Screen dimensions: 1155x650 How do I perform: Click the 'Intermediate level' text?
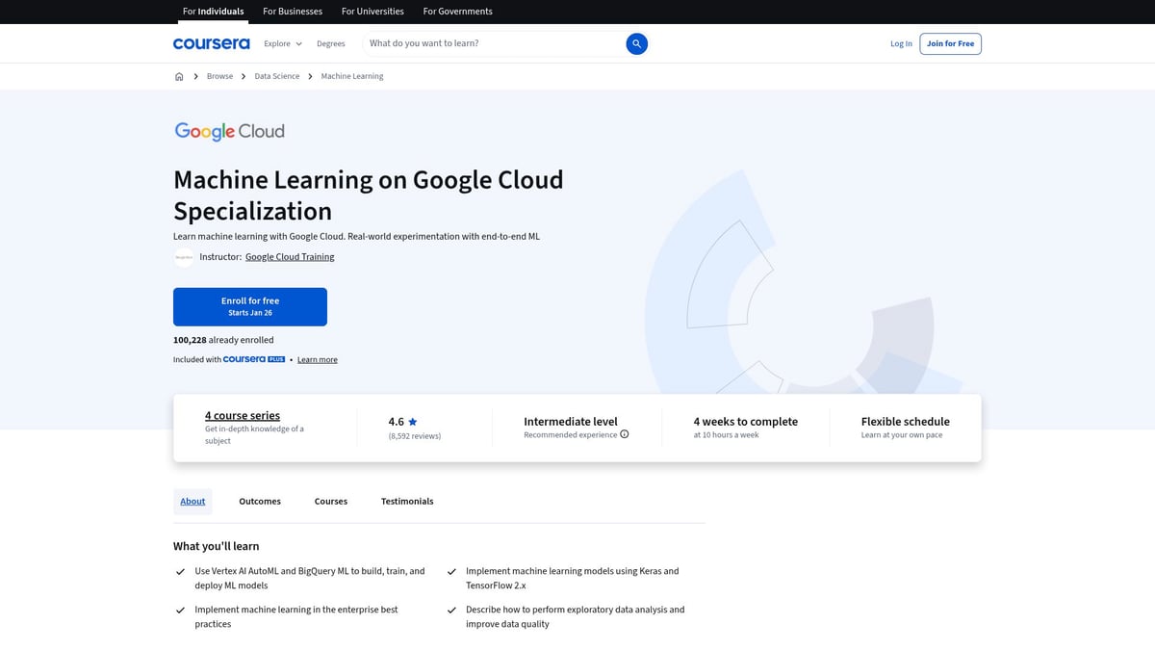[x=571, y=422]
